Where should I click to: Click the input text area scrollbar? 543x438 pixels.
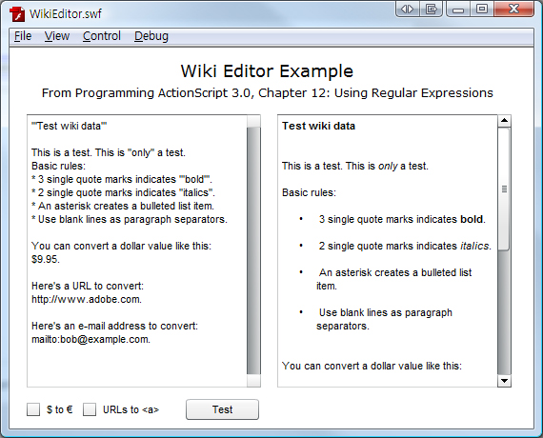click(x=253, y=251)
